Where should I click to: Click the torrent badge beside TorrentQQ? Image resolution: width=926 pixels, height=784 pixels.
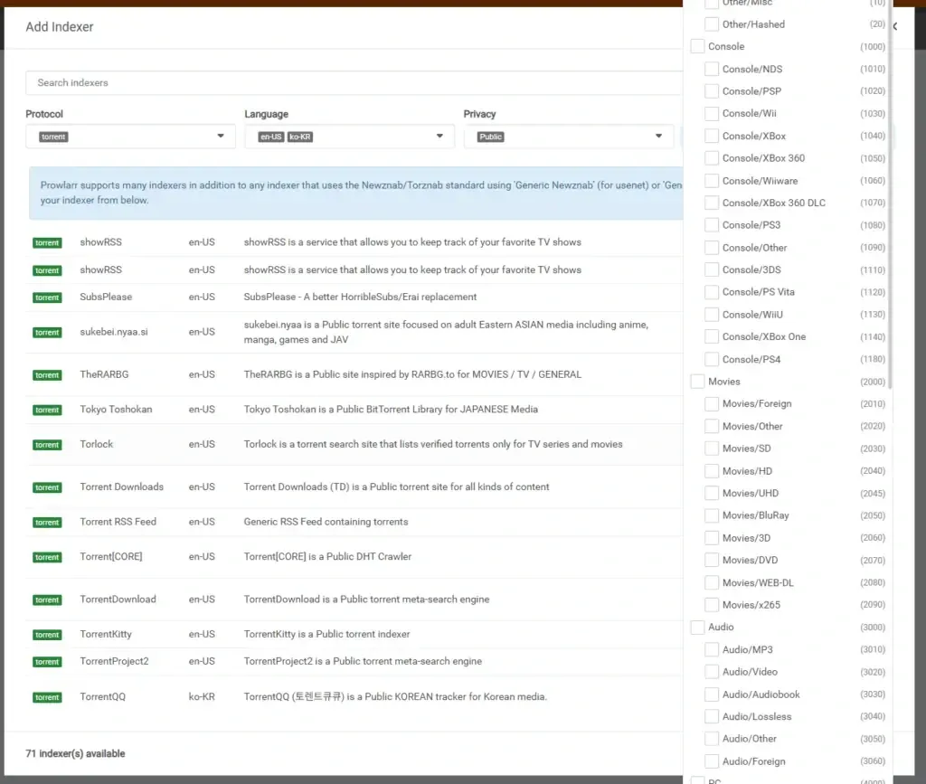46,696
